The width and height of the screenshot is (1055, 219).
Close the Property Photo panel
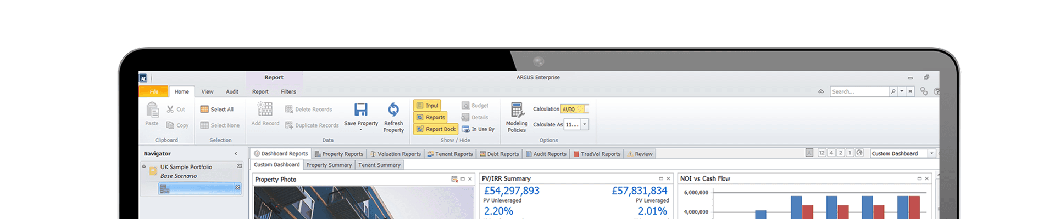coord(470,179)
